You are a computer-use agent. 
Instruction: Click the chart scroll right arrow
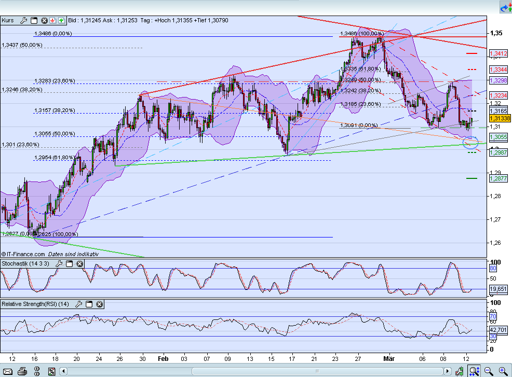tap(447, 371)
